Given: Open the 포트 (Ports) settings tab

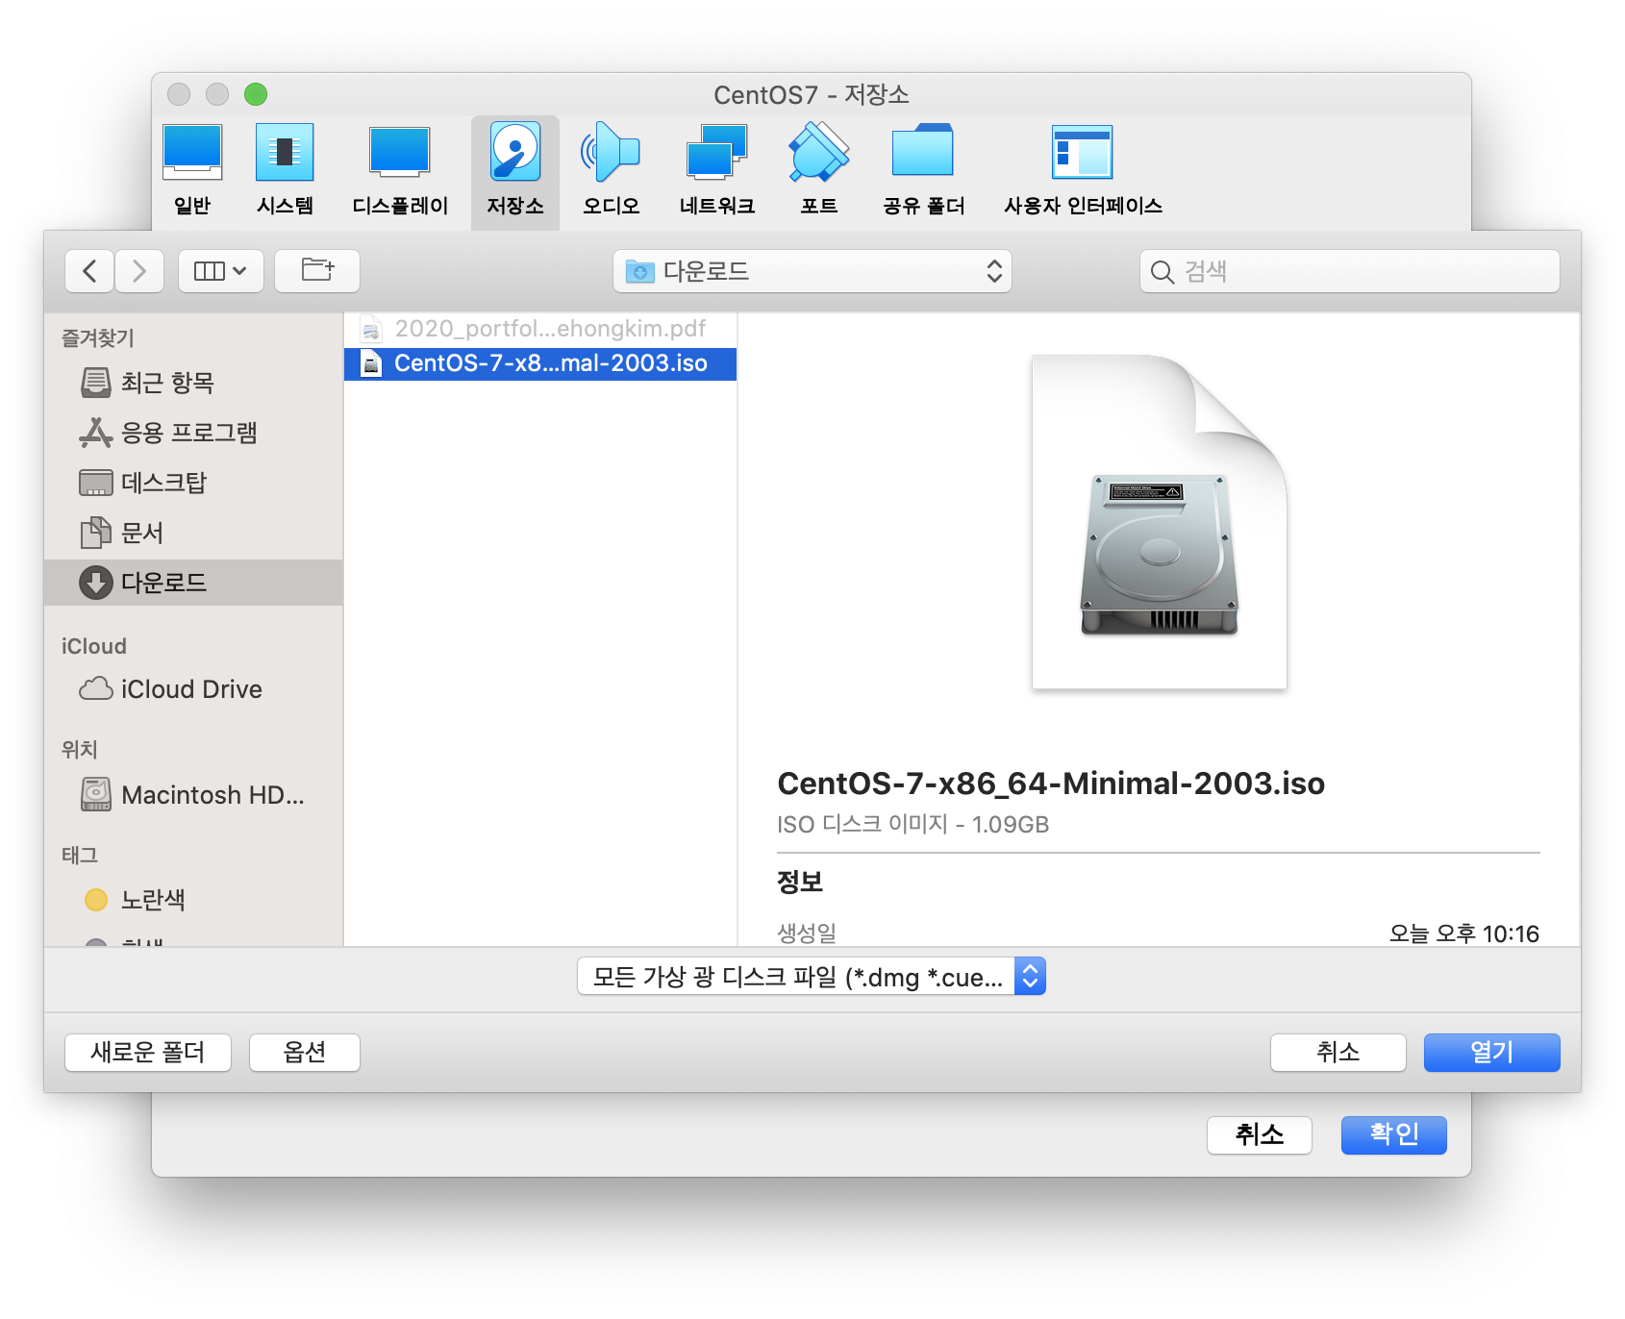Looking at the screenshot, I should [x=819, y=171].
